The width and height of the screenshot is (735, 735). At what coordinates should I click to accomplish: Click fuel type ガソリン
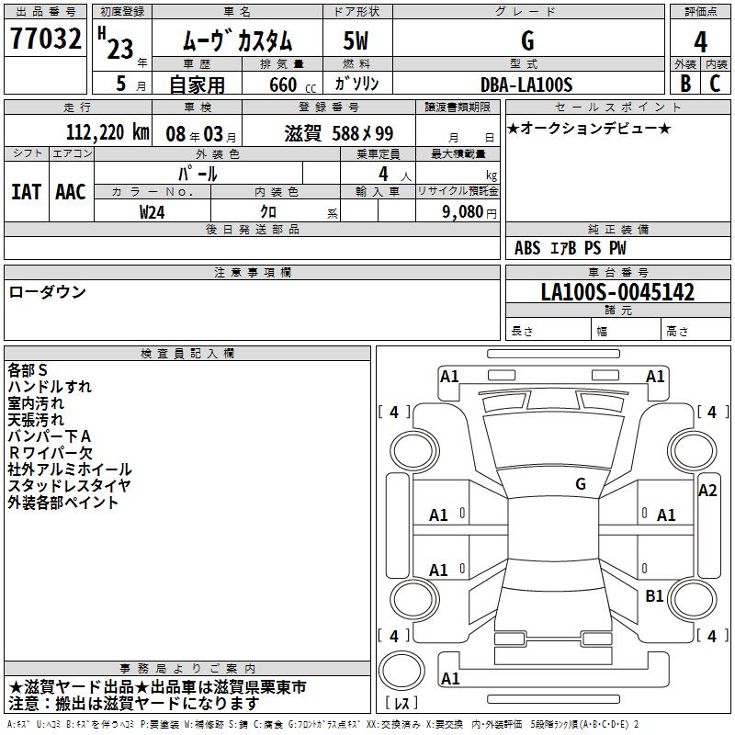click(x=356, y=84)
